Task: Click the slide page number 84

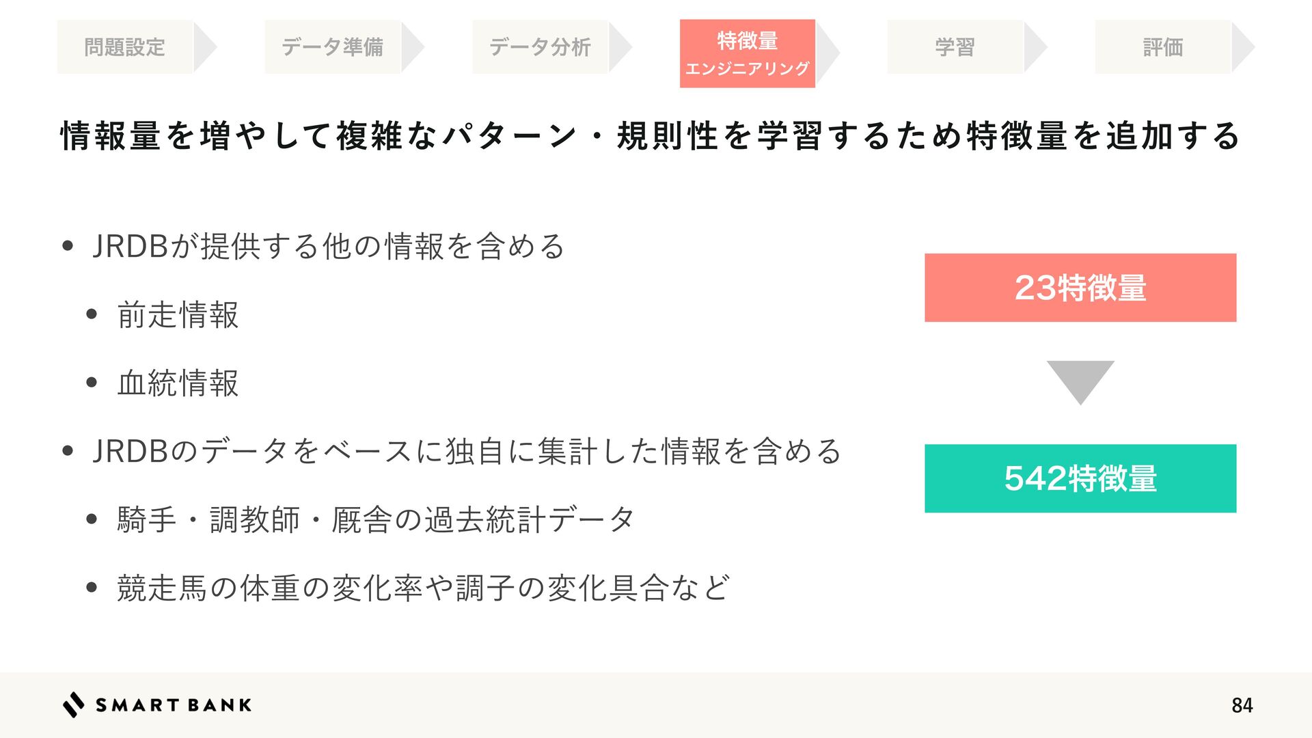Action: point(1242,705)
